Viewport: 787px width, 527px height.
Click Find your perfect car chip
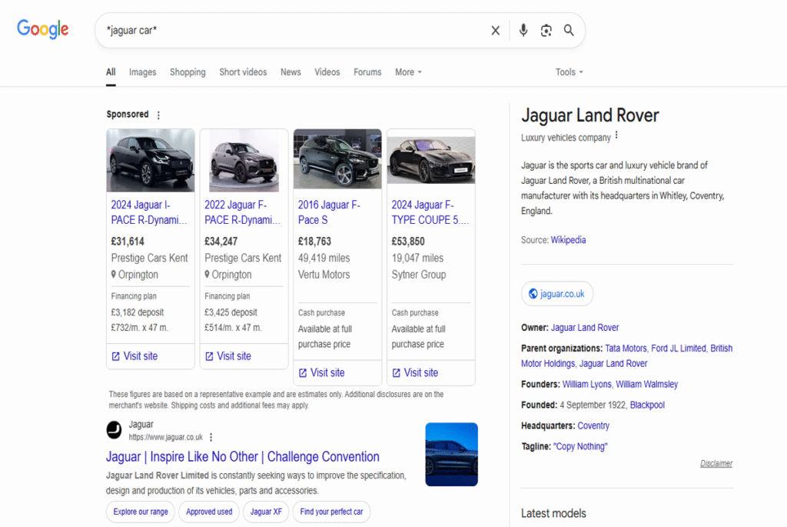coord(331,512)
